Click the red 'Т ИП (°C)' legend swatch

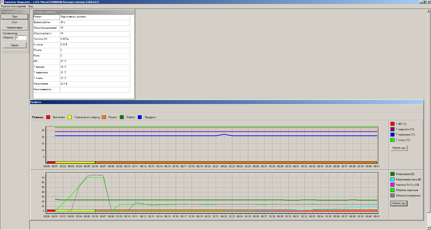(x=393, y=124)
